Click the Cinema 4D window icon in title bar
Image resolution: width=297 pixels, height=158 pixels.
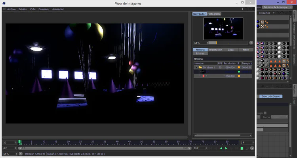[x=4, y=3]
